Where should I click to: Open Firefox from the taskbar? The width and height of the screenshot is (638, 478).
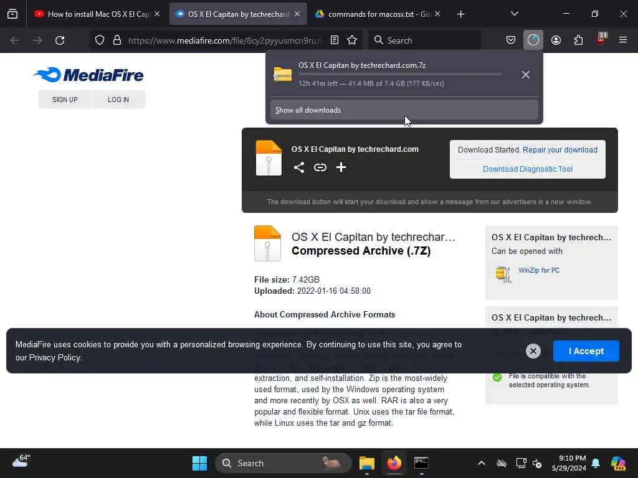(394, 463)
